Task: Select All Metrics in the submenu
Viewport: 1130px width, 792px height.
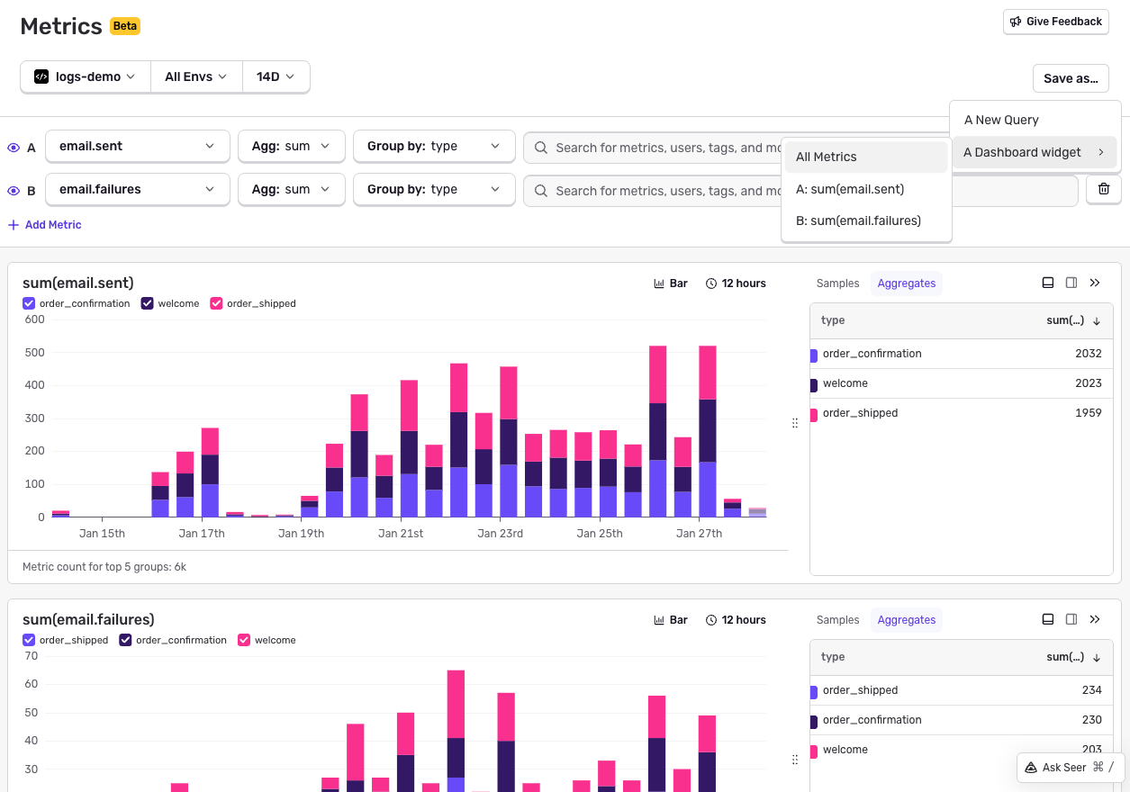Action: [866, 157]
